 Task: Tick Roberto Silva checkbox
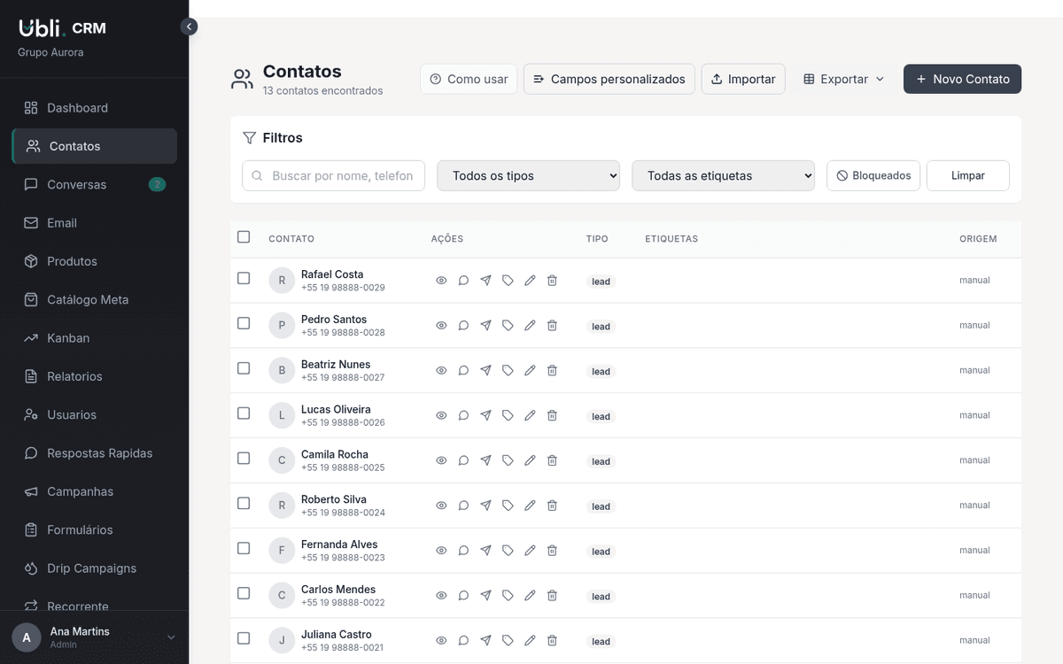(244, 504)
